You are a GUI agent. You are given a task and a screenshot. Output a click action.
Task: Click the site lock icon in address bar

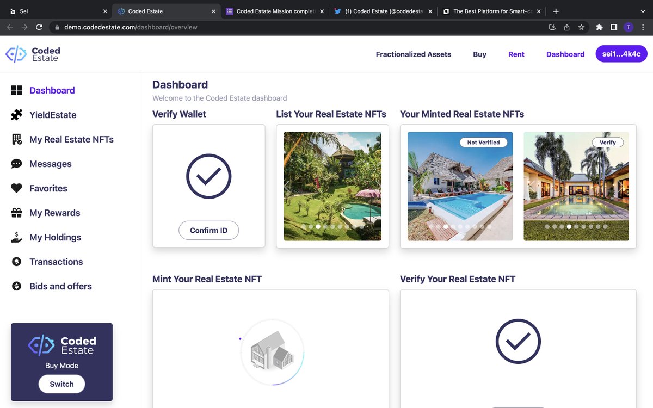[x=57, y=27]
